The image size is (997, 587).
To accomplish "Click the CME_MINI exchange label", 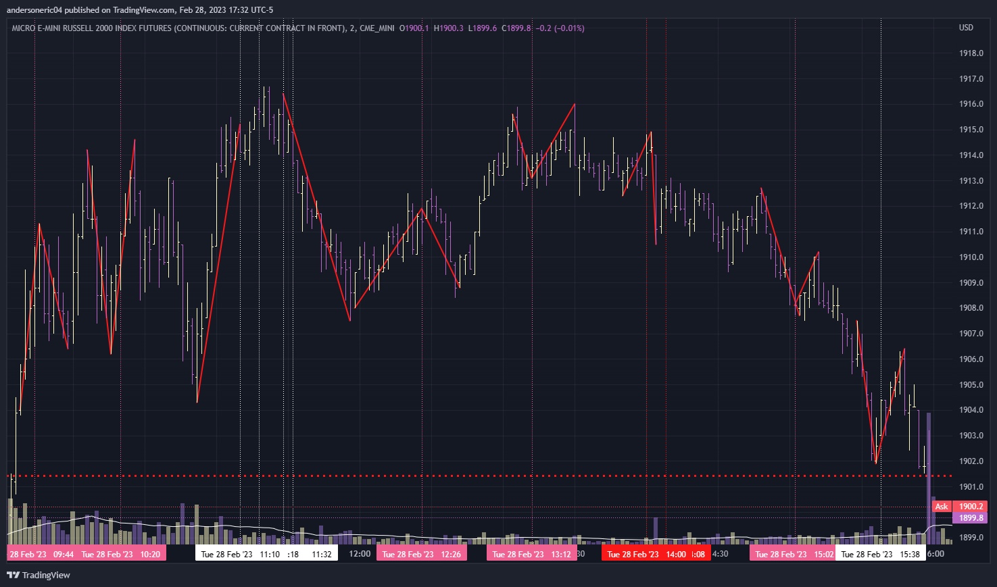I will click(x=376, y=28).
